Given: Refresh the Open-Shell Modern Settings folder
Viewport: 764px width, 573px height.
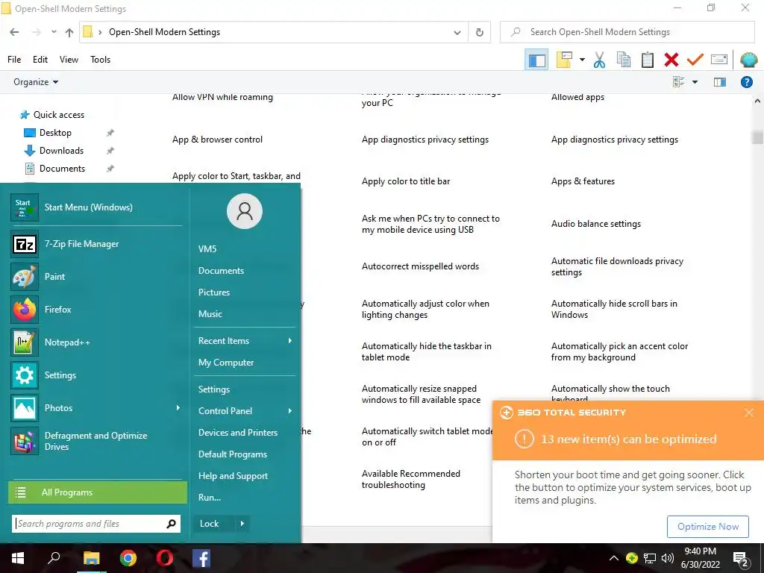Looking at the screenshot, I should tap(480, 32).
